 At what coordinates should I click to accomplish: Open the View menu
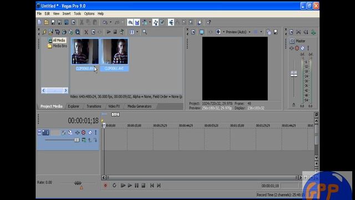[56, 13]
